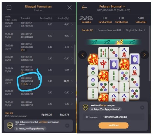
Task: Open verify.pgsoft.com link in history panel
Action: click(30, 129)
